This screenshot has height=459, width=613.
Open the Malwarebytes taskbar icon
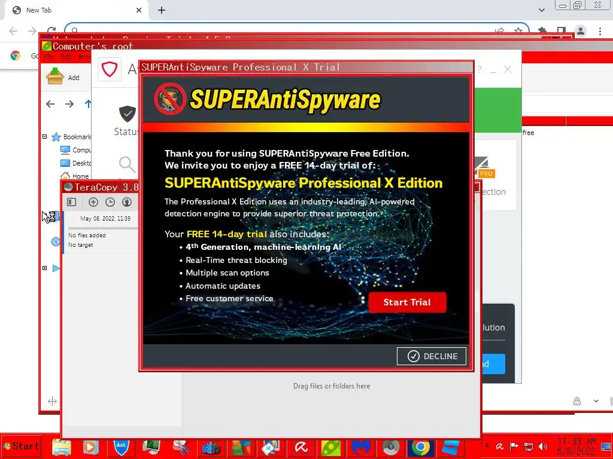360,448
